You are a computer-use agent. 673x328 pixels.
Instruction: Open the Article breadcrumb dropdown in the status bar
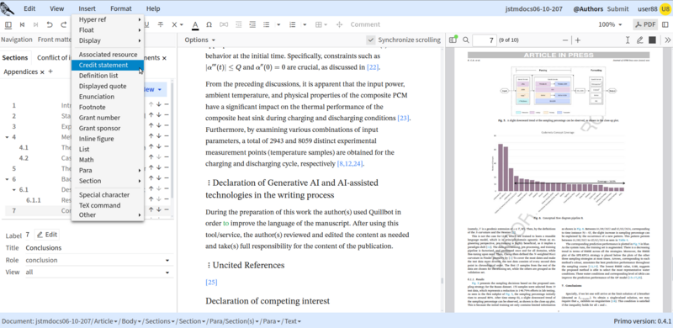106,321
